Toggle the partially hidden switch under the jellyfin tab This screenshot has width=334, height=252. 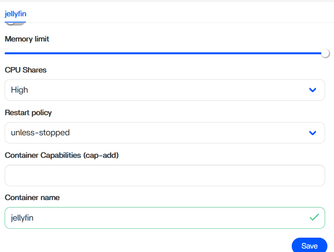point(16,24)
